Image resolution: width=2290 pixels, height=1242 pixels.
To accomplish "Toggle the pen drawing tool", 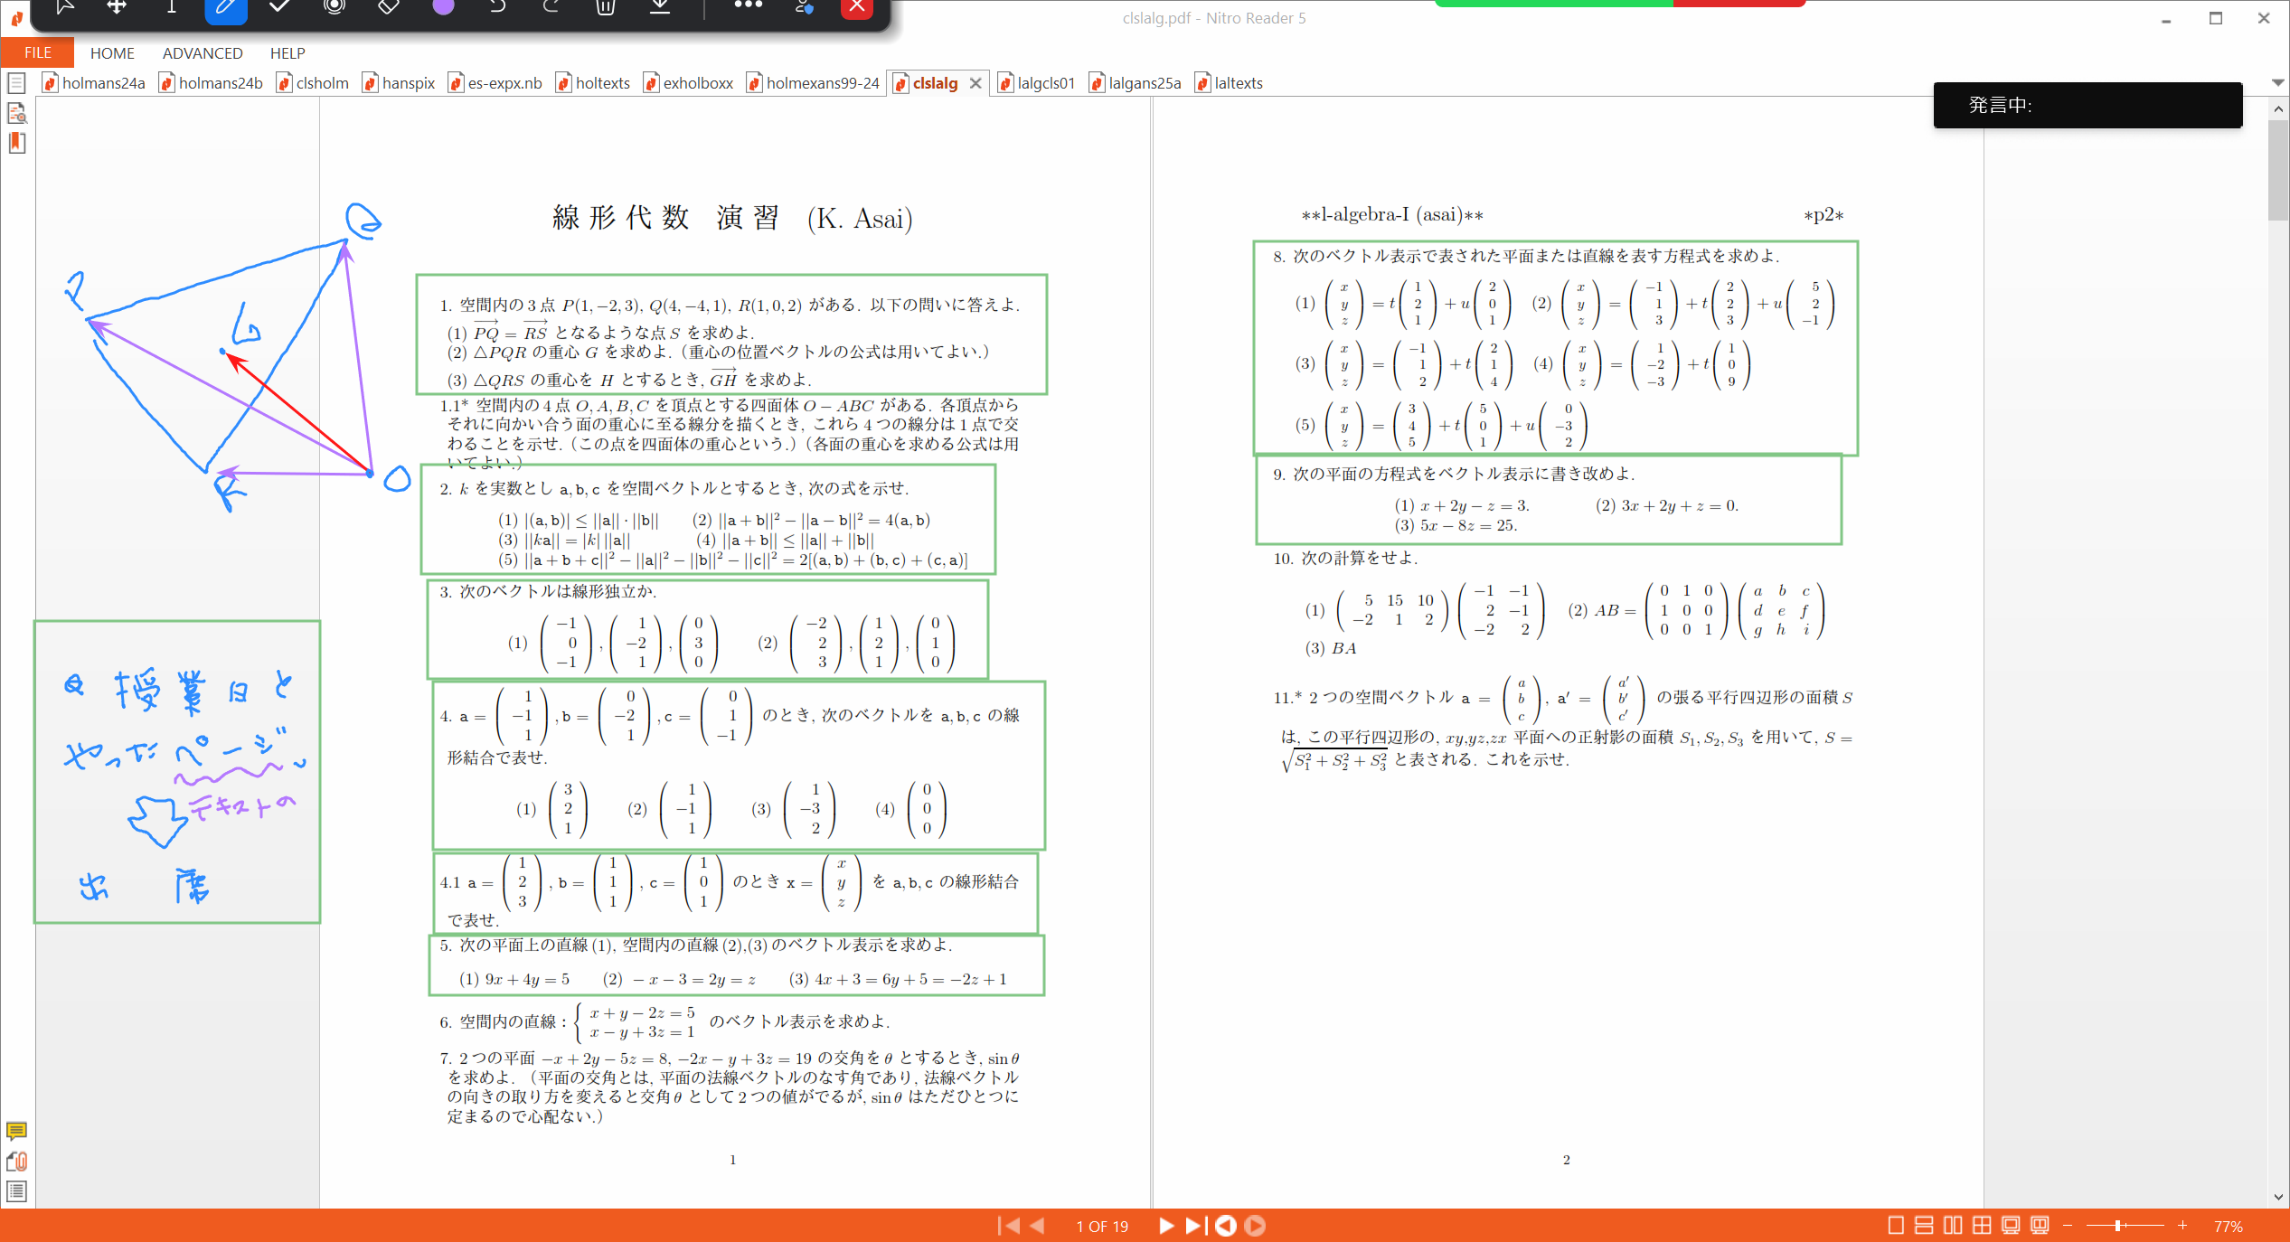I will coord(225,8).
